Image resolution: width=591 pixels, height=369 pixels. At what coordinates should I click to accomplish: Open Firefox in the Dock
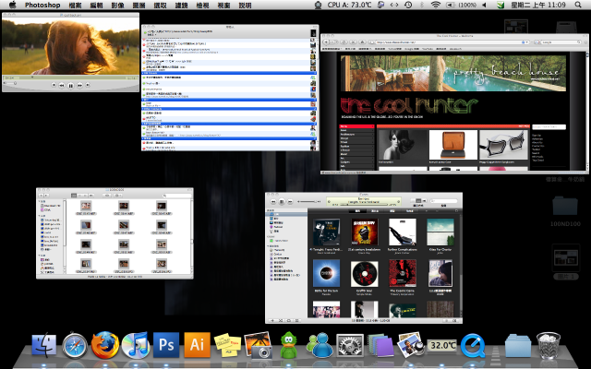pyautogui.click(x=104, y=345)
